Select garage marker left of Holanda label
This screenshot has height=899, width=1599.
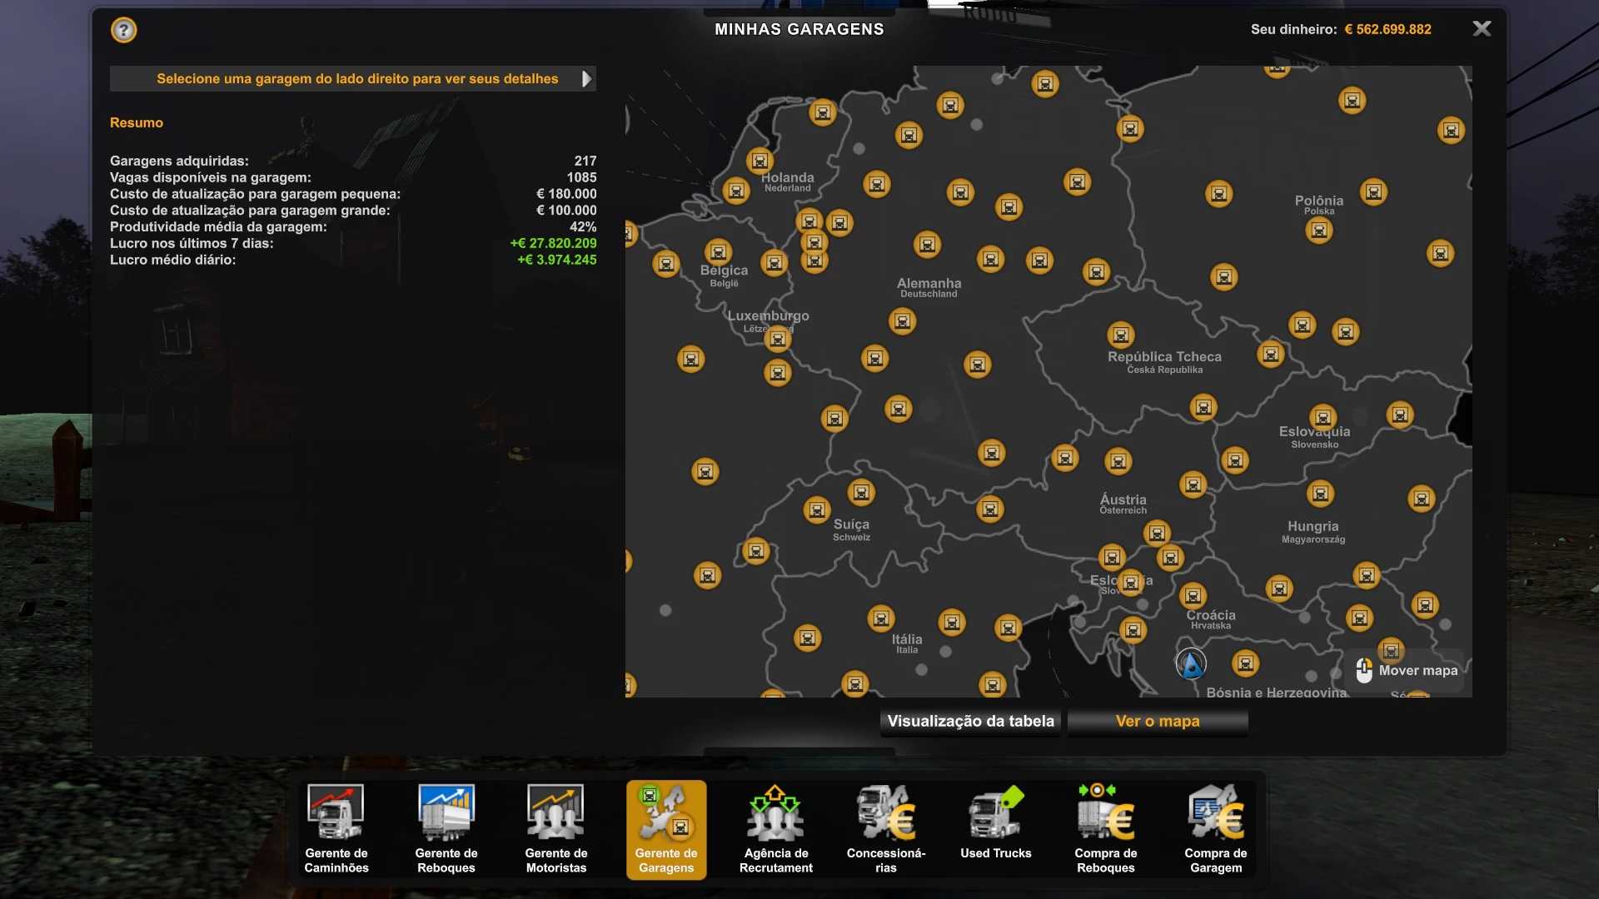tap(736, 191)
